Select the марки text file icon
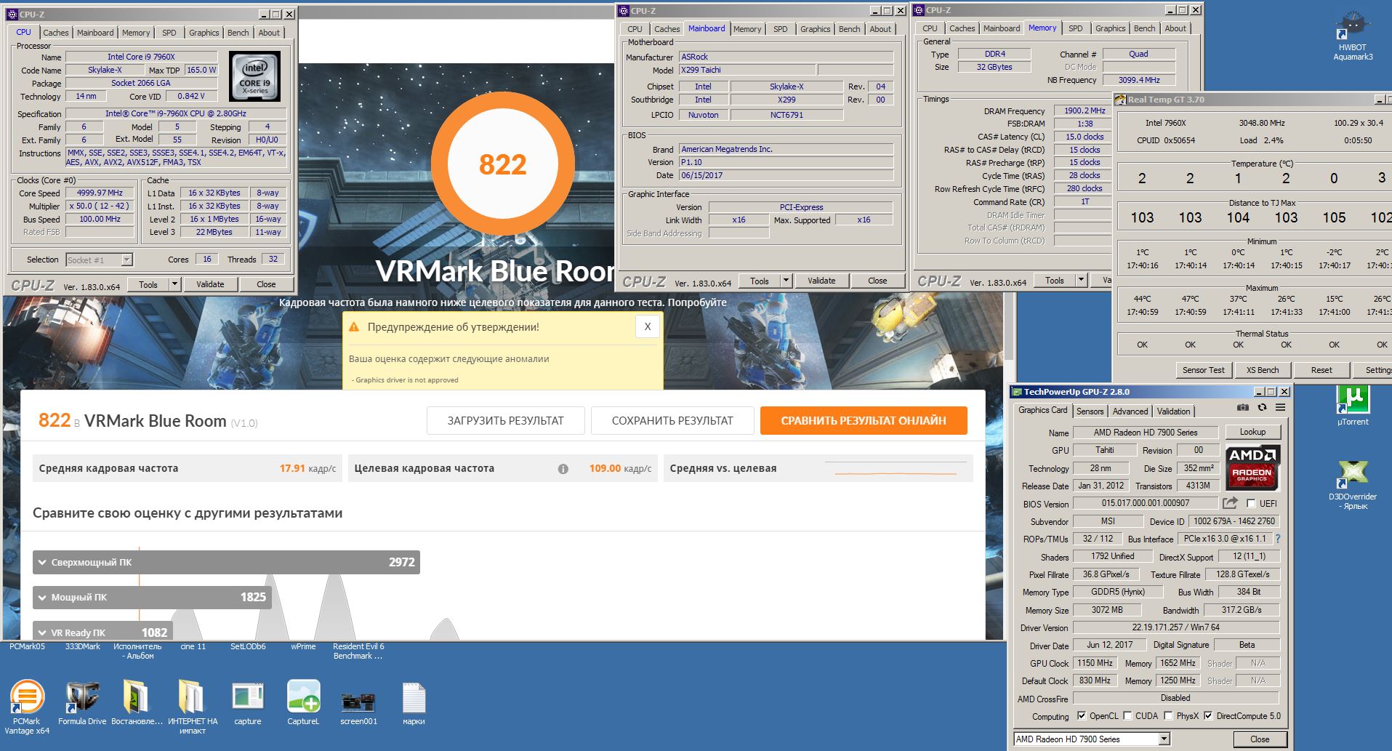 (x=414, y=703)
